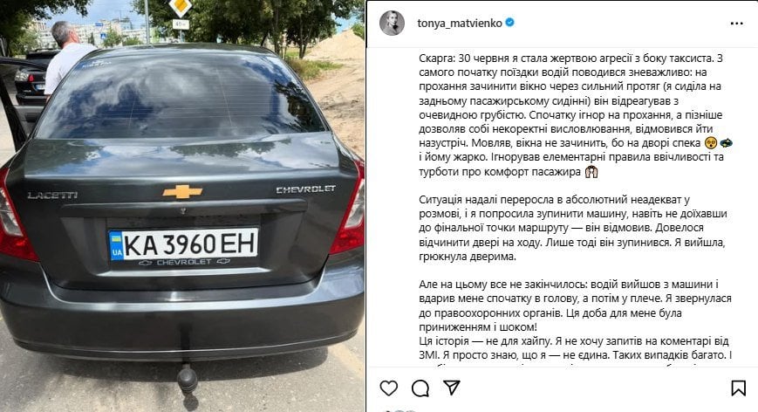
Task: Click the car emoji after 'спека'
Action: (726, 143)
